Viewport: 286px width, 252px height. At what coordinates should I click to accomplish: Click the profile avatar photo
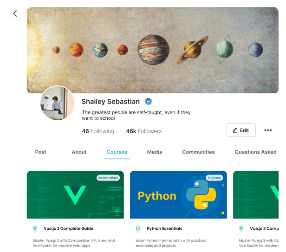pos(58,103)
